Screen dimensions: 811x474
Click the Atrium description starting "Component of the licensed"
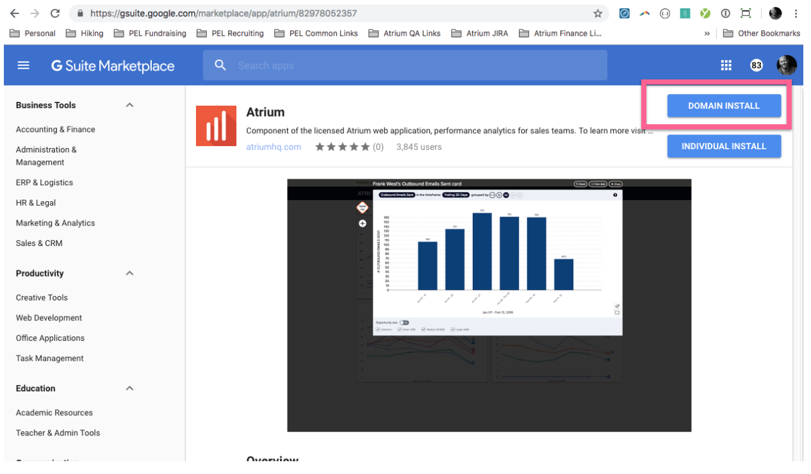tap(450, 131)
